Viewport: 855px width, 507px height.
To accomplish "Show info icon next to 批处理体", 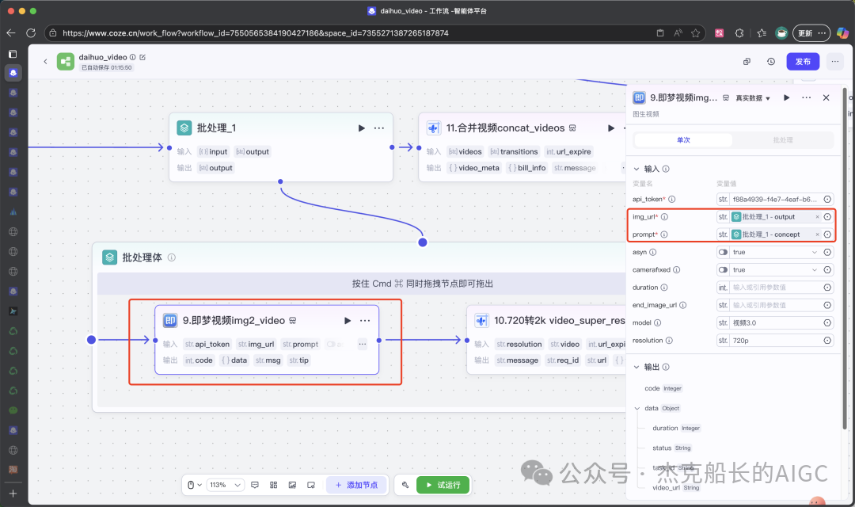I will 171,257.
